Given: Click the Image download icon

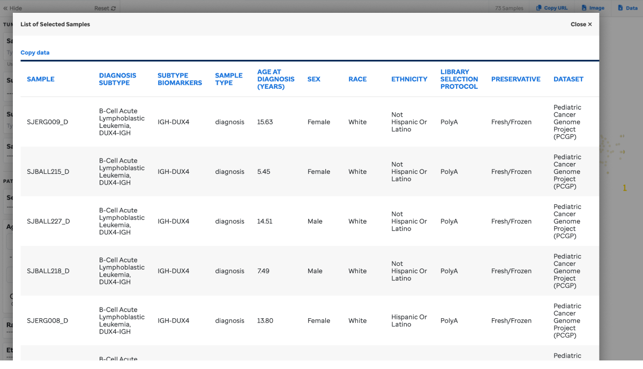Looking at the screenshot, I should [x=585, y=8].
